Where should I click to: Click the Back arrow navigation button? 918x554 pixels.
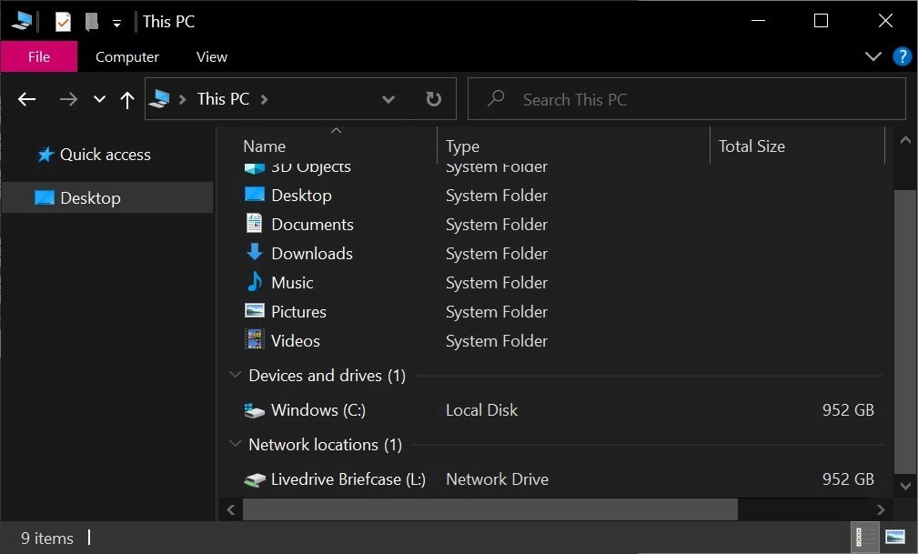click(27, 99)
